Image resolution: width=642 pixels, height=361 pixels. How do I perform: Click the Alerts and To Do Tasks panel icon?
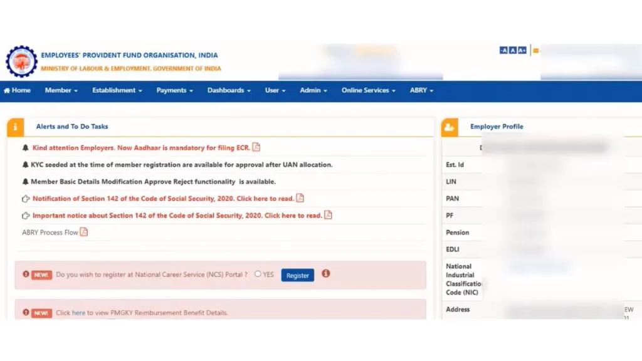coord(15,127)
